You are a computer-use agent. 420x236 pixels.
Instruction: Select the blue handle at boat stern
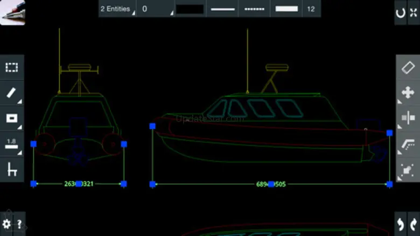pos(390,133)
